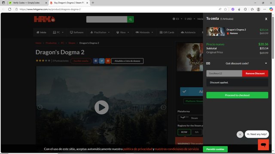The width and height of the screenshot is (275, 154).
Task: Open the Software menu item
Action: click(x=76, y=33)
